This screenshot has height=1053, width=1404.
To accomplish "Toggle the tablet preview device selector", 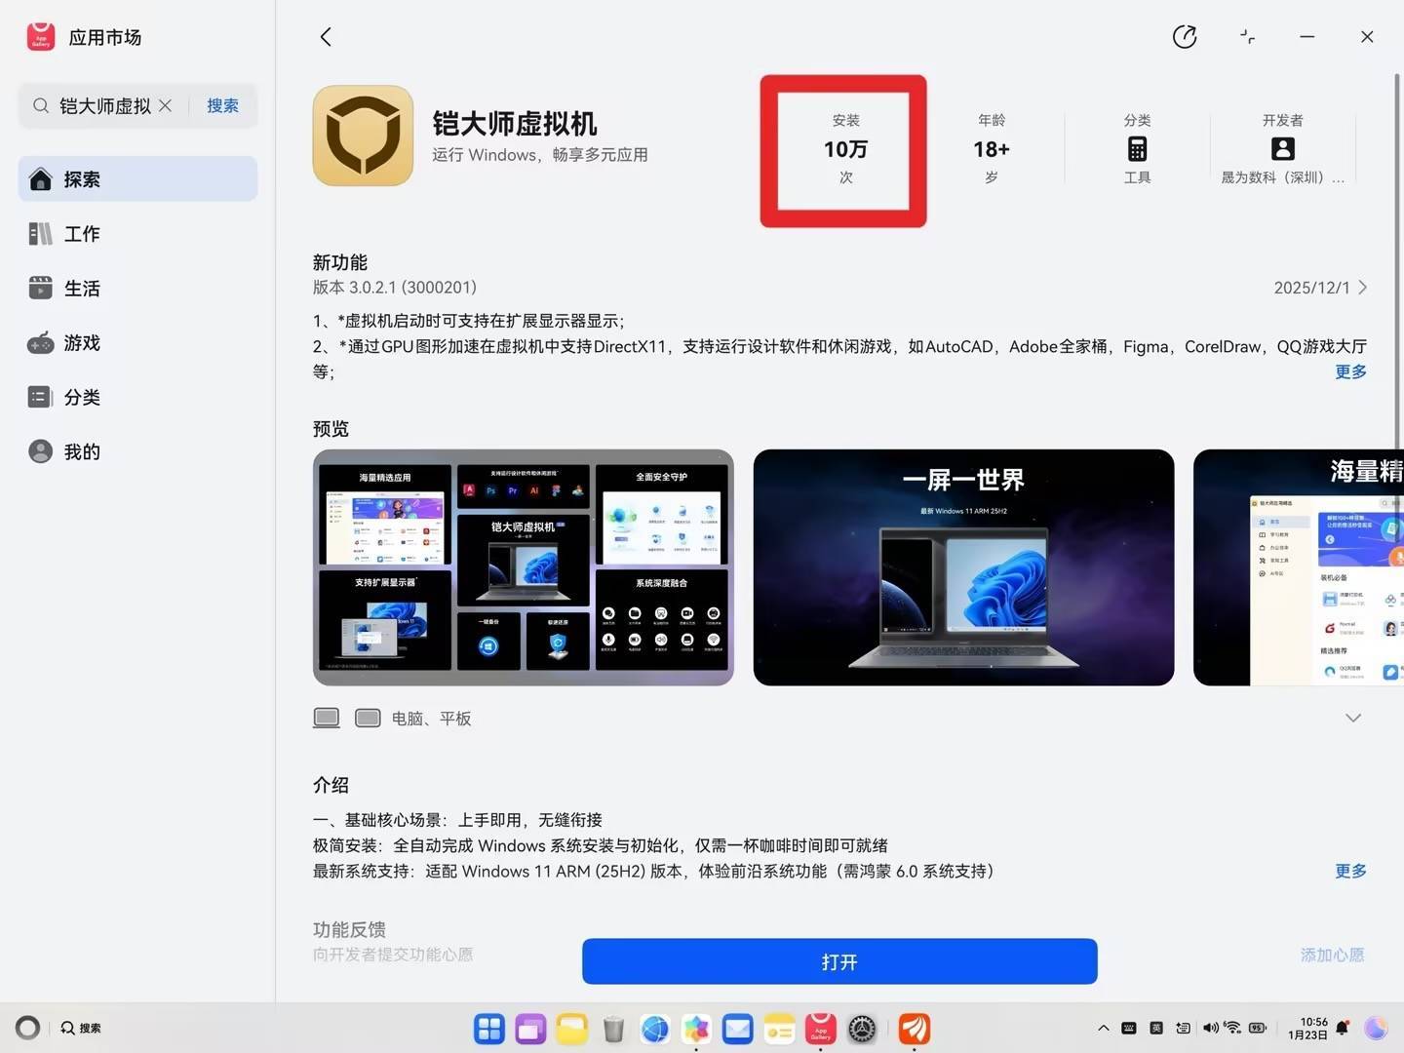I will coord(368,718).
